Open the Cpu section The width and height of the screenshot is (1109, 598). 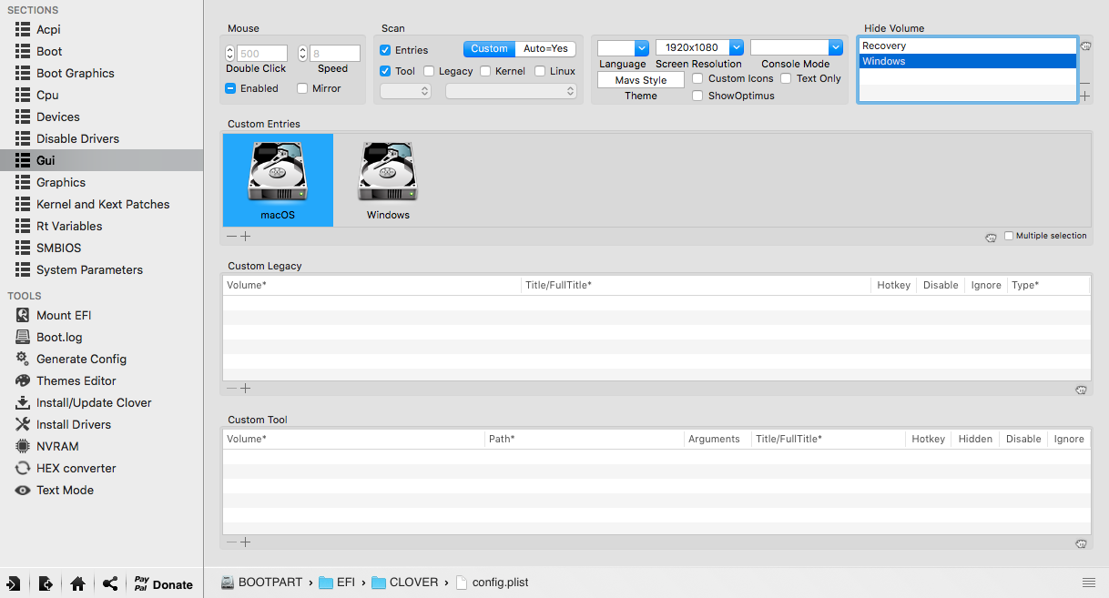pos(47,95)
